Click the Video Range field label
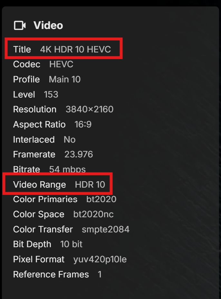Screen dimensions: 221x299 39,184
